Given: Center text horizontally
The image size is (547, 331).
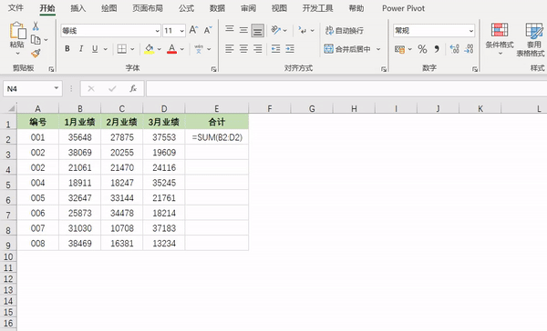Looking at the screenshot, I should [x=243, y=49].
